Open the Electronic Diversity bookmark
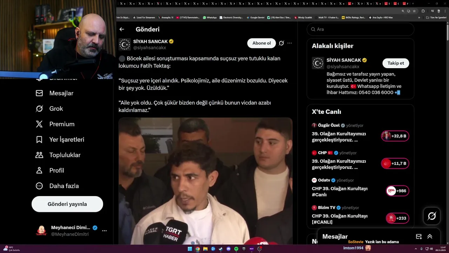Viewport: 449px width, 253px height. [x=231, y=17]
